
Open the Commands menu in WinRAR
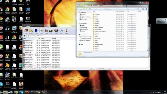click(x=29, y=28)
